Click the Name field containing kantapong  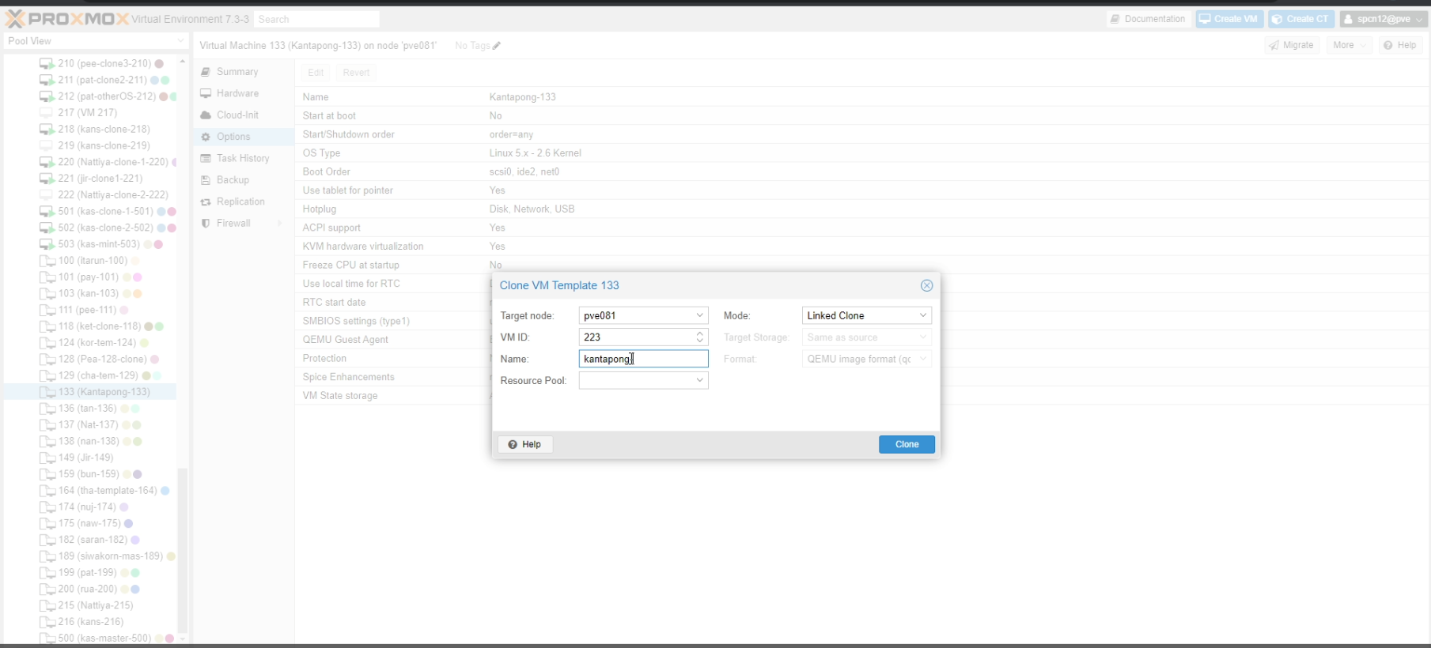coord(643,359)
